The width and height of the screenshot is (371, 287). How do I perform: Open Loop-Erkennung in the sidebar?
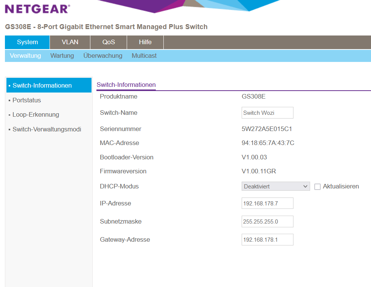coord(36,114)
